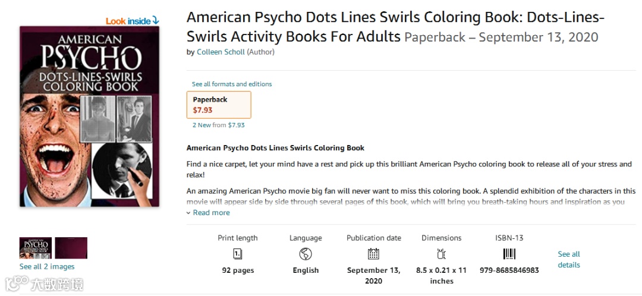
Task: Open the Colleen Scholl author page
Action: point(221,52)
